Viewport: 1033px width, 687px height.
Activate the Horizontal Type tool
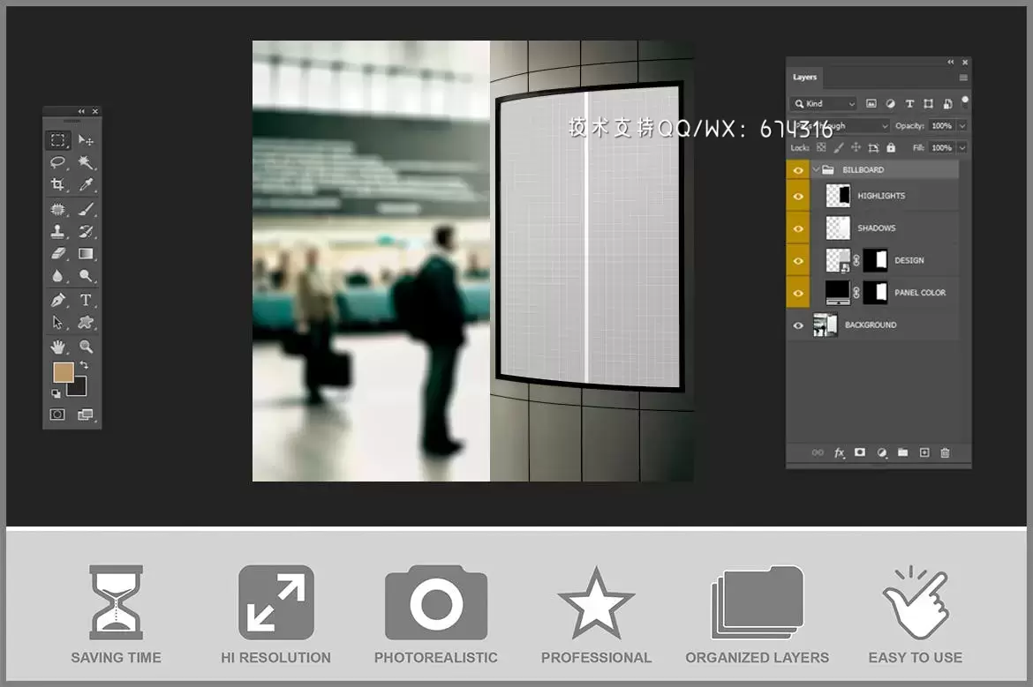click(86, 300)
